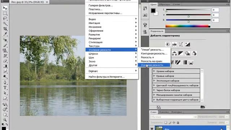Add a Brightness/Contrast adjustment
The image size is (231, 130).
(167, 44)
